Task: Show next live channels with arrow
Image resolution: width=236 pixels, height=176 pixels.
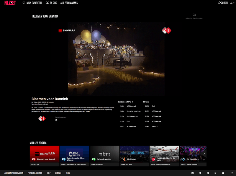Action: (x=204, y=154)
